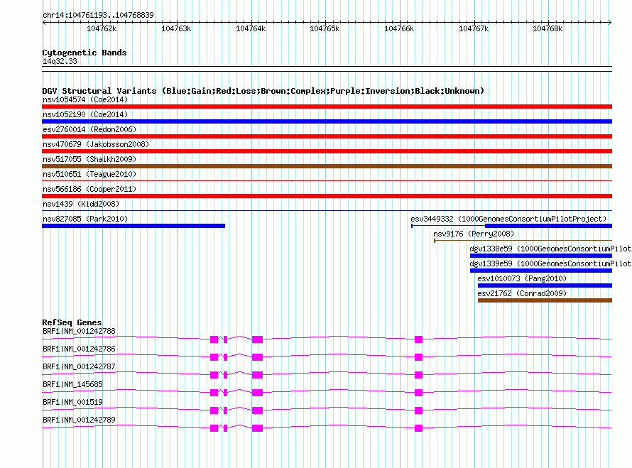Open the BRF1|NM_145685 transcript label
This screenshot has width=632, height=468.
coord(72,384)
